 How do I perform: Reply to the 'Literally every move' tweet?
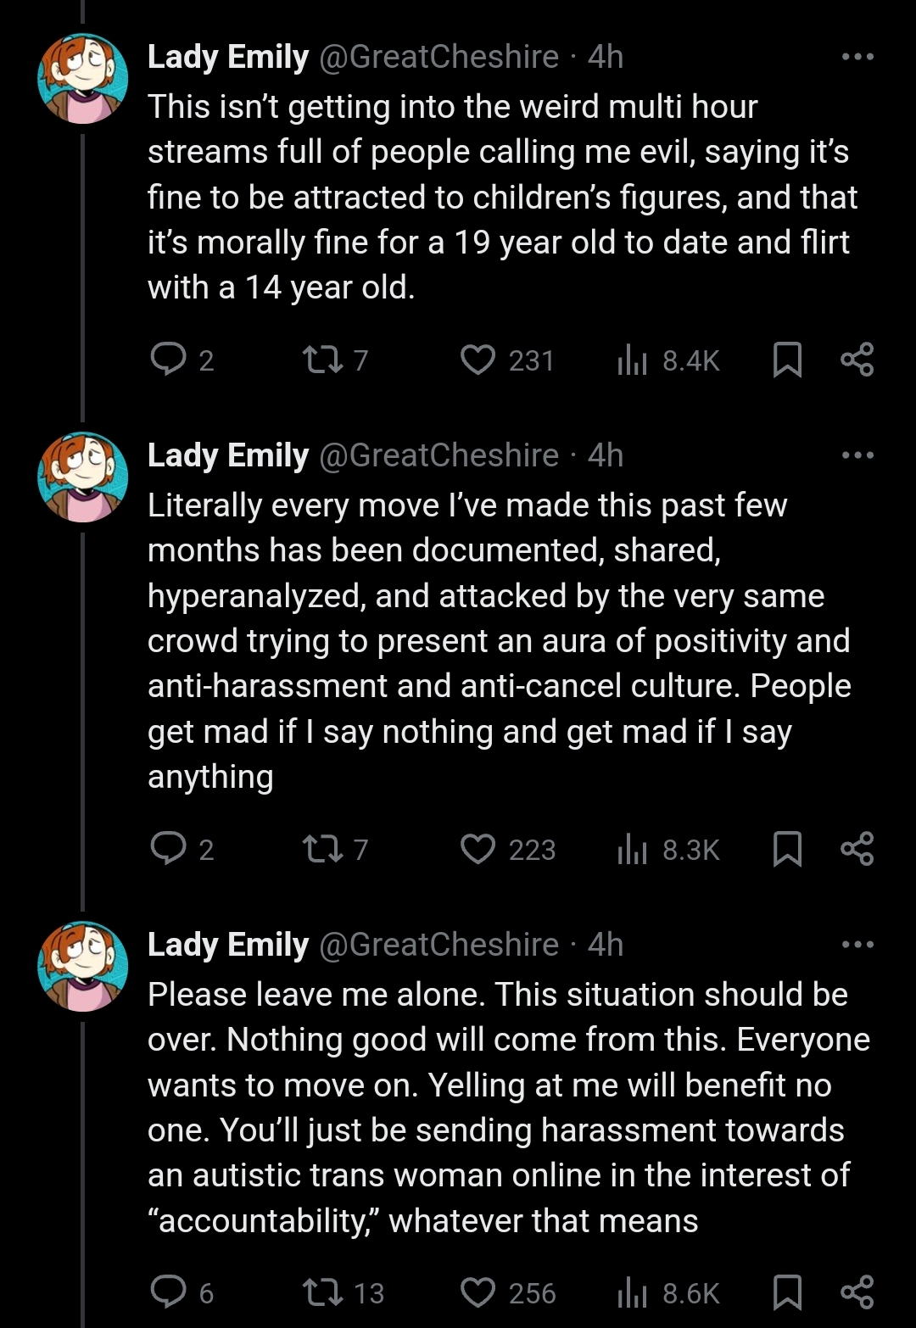click(x=169, y=848)
